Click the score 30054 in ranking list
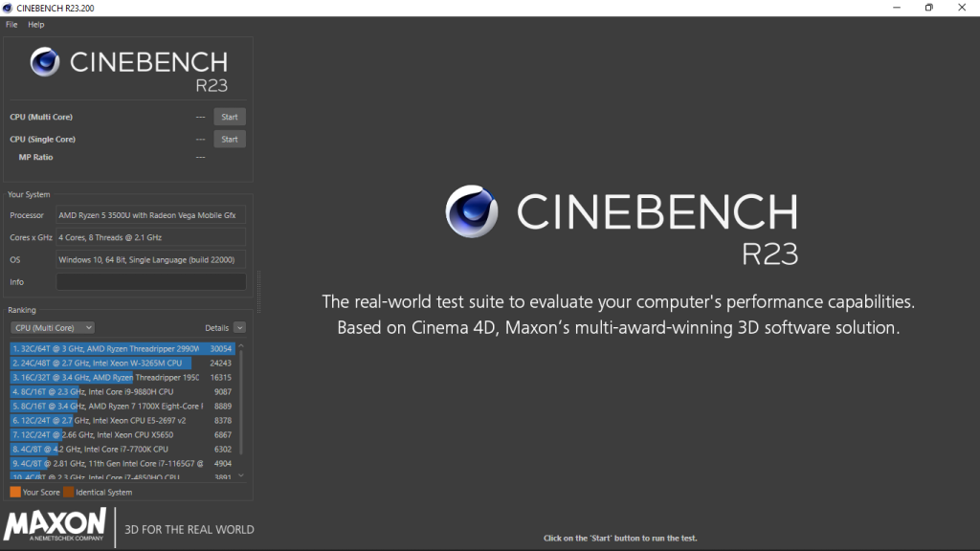The width and height of the screenshot is (980, 551). [x=221, y=348]
